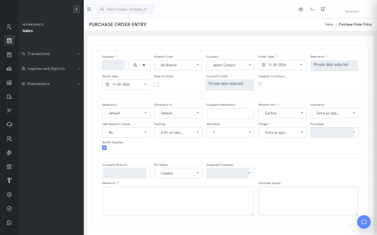Expand the Maintenance menu
The image size is (377, 235).
51,84
